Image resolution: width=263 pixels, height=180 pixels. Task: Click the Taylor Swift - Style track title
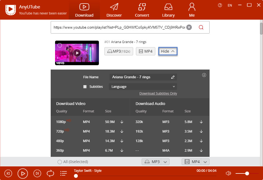tap(88, 171)
